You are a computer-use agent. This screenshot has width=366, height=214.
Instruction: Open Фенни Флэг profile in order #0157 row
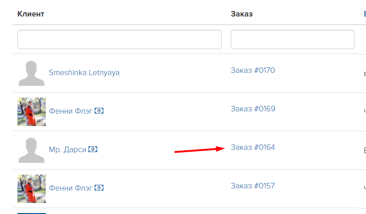pyautogui.click(x=71, y=188)
